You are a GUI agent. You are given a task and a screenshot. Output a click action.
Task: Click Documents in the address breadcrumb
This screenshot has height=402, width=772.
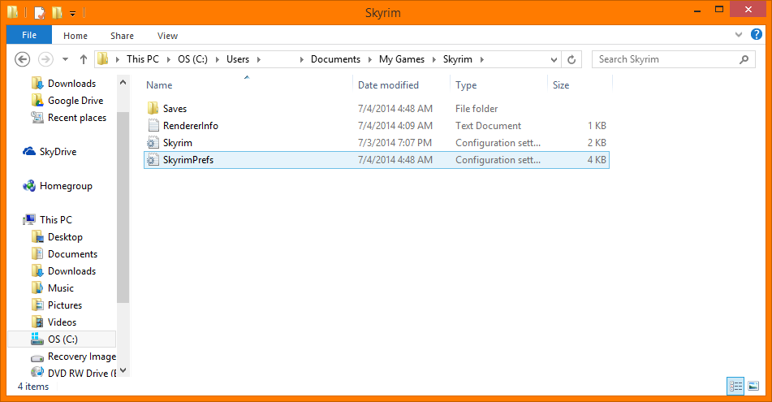[335, 59]
